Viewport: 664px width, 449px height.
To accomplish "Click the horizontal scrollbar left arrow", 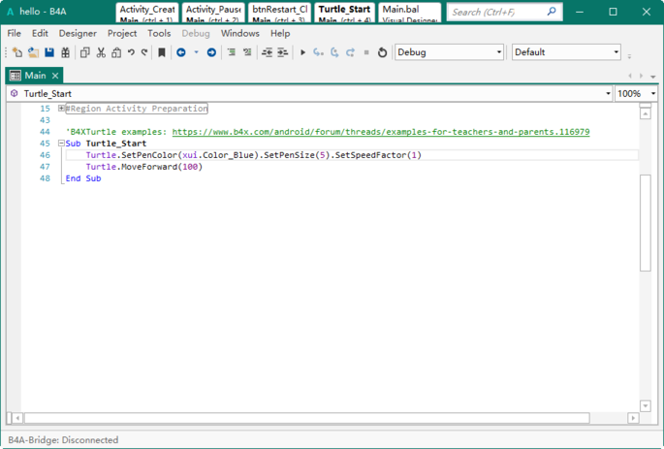I will coord(17,418).
